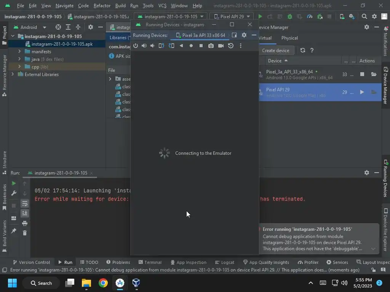The image size is (390, 292).
Task: Take an emulator screenshot with camera icon
Action: (211, 46)
